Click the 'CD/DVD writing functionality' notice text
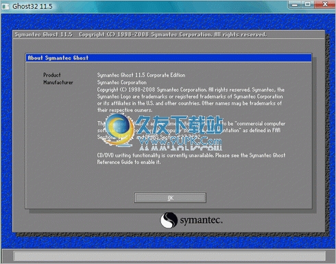The height and width of the screenshot is (264, 336). pyautogui.click(x=191, y=159)
